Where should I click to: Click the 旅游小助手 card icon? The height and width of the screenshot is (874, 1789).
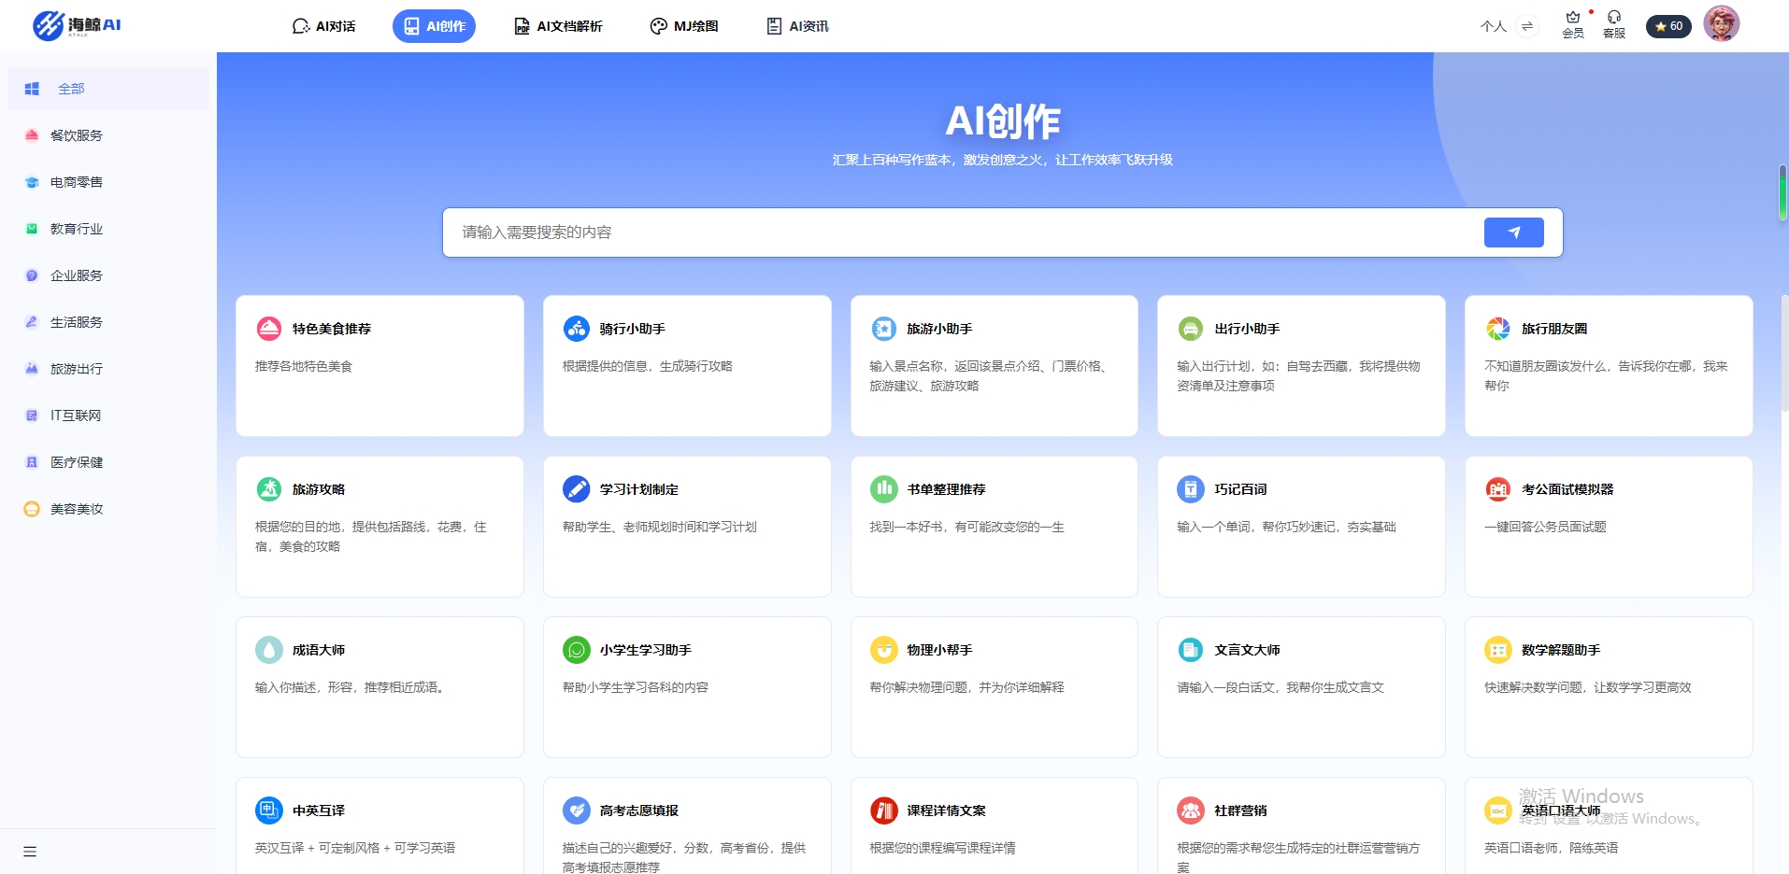(883, 329)
